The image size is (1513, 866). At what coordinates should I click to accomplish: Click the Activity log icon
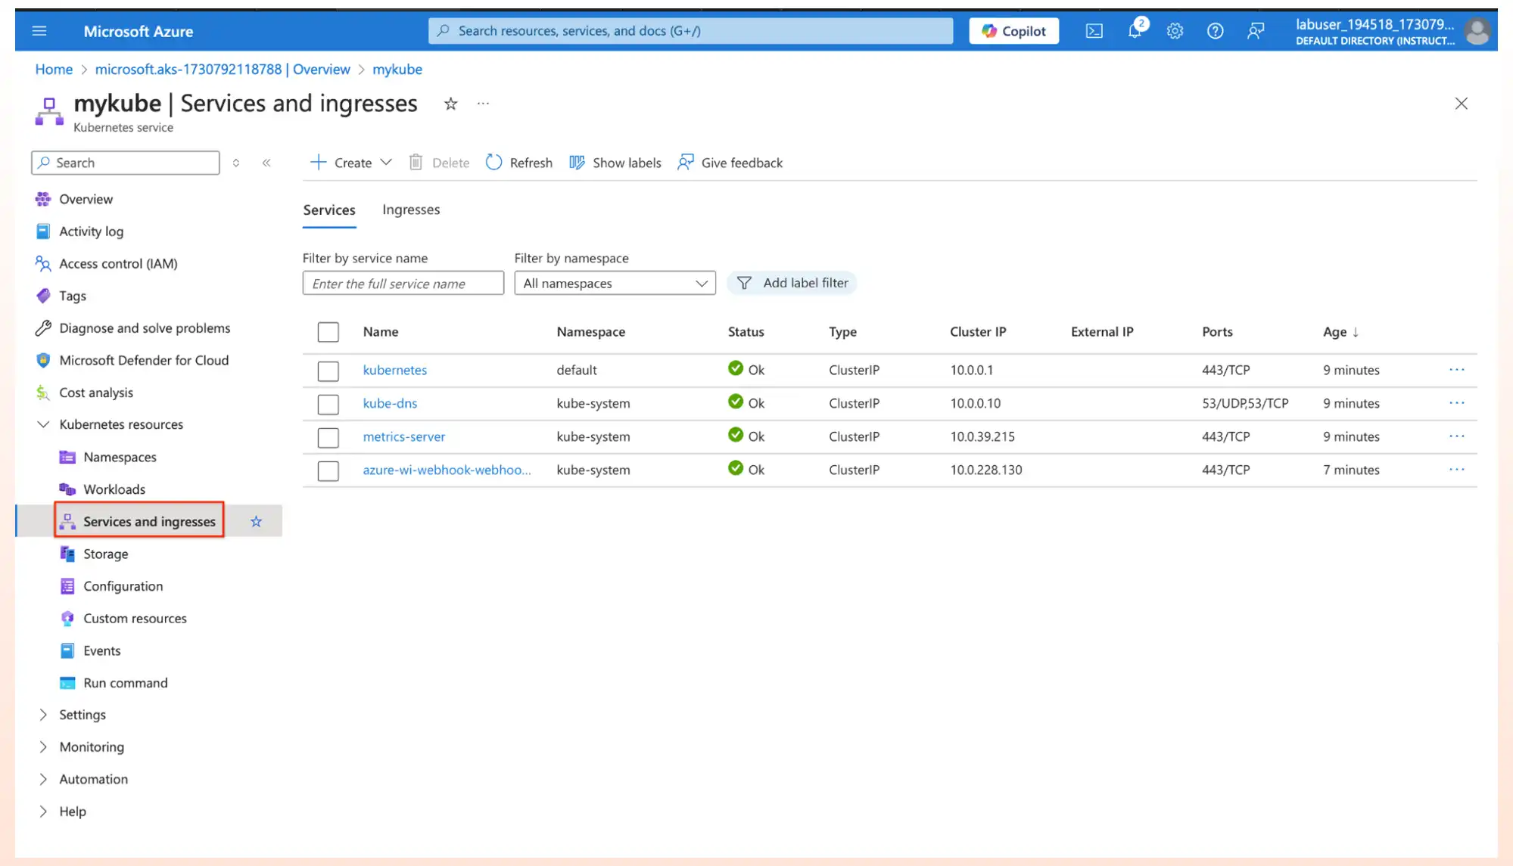43,231
